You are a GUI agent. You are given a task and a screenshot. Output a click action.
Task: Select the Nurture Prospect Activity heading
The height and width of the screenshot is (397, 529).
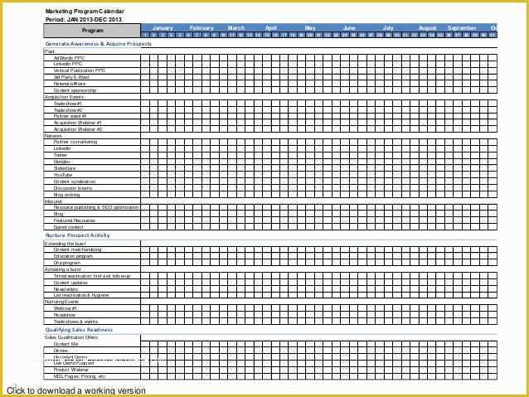point(78,235)
